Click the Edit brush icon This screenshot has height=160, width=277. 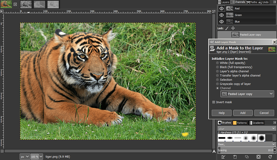[x=223, y=157]
